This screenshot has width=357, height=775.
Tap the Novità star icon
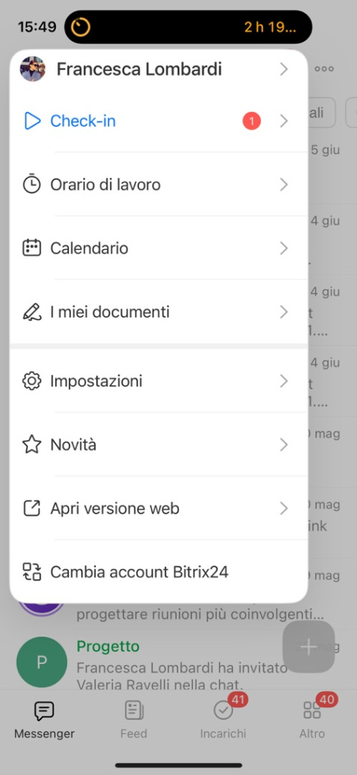click(x=32, y=445)
